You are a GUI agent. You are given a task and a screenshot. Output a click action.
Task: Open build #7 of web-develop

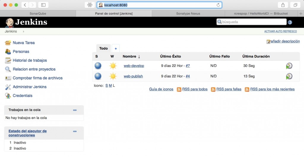click(188, 66)
